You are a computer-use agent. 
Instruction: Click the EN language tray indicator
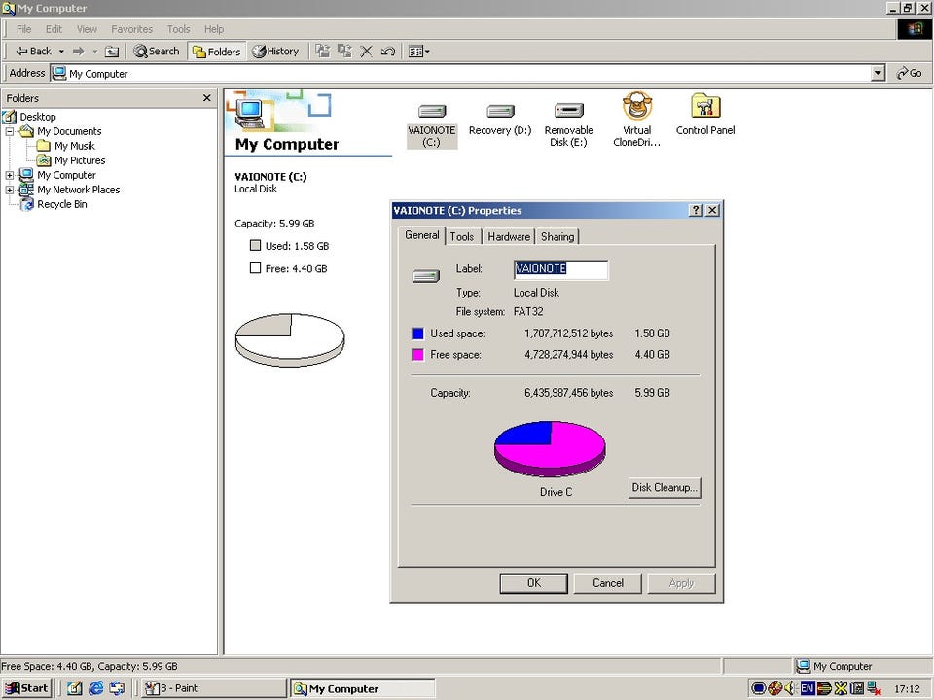808,688
